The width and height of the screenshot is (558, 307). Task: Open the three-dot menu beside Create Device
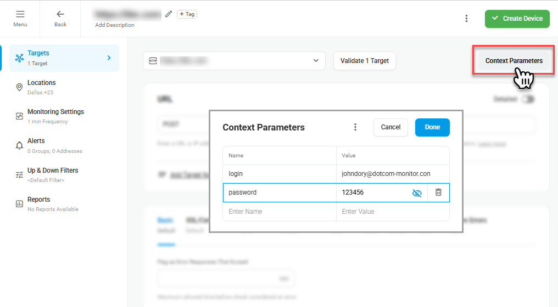pos(466,19)
